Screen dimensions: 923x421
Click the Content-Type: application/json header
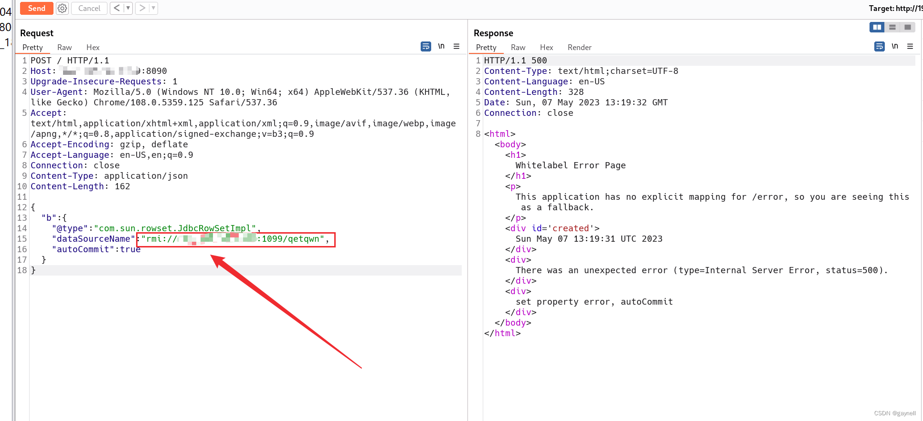click(x=109, y=176)
